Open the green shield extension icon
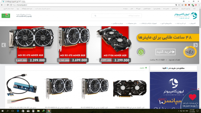 coord(193,5)
